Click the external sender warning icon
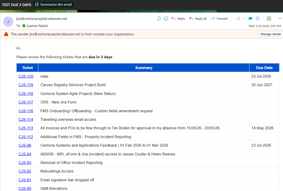This screenshot has height=191, width=283. click(x=6, y=34)
